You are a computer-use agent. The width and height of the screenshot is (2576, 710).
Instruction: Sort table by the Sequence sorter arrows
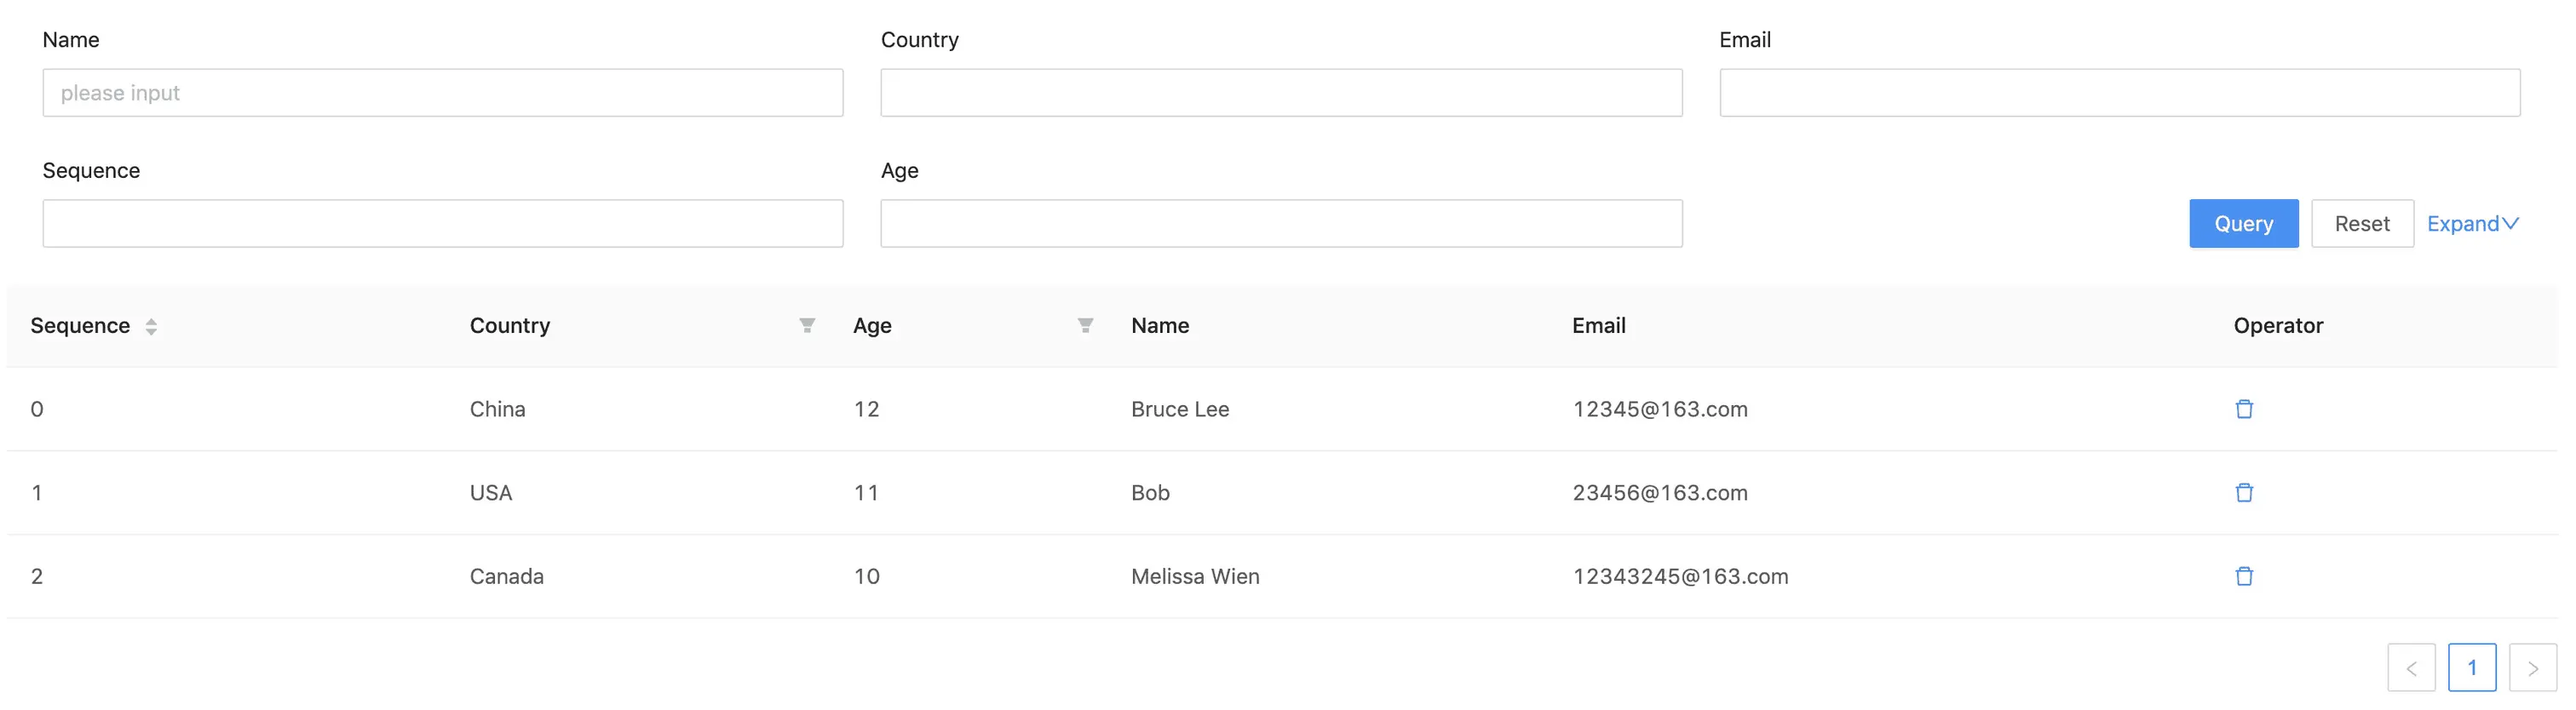[x=151, y=326]
